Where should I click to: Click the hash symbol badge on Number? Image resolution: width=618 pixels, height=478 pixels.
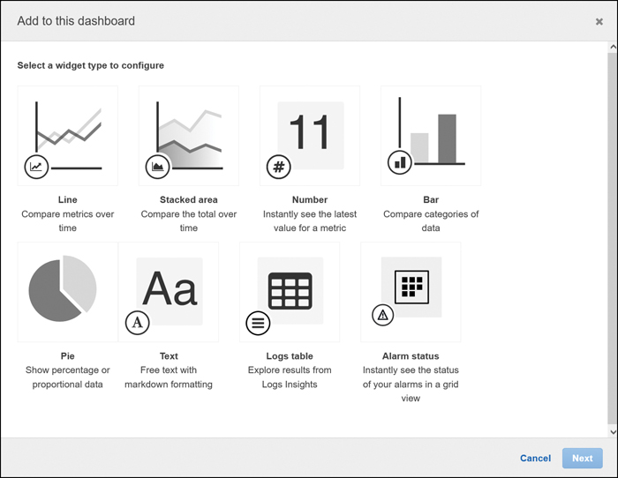279,167
